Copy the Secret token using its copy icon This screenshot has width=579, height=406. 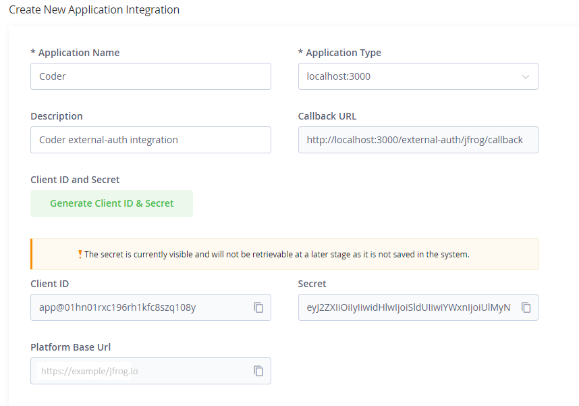526,307
